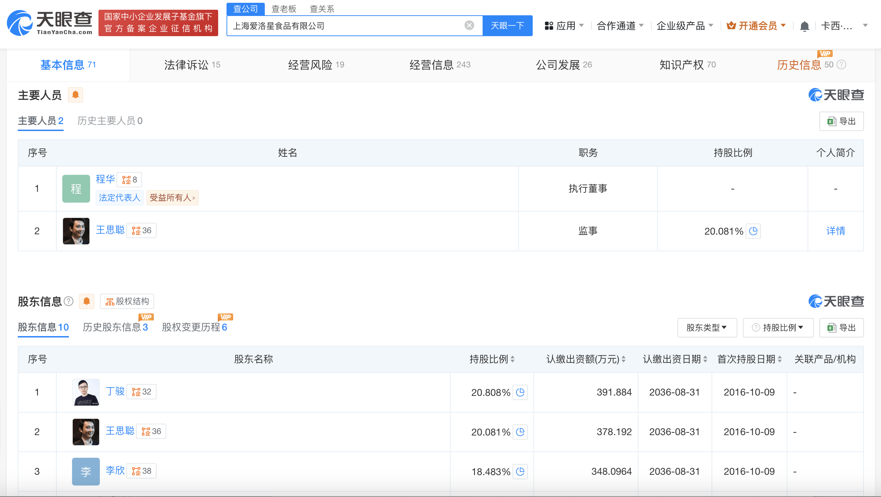The height and width of the screenshot is (497, 881).
Task: View pie chart for 王思聪 shareholder 20.081%
Action: click(x=520, y=432)
